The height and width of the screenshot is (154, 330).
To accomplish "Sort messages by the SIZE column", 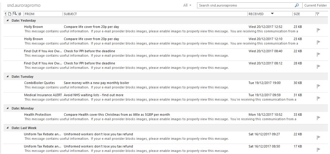I will pos(303,14).
